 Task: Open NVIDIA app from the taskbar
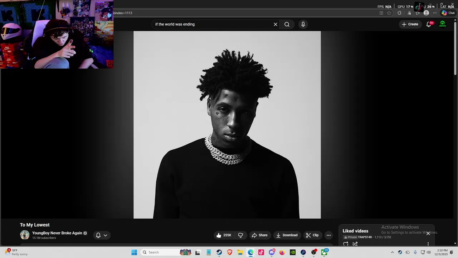(x=293, y=252)
